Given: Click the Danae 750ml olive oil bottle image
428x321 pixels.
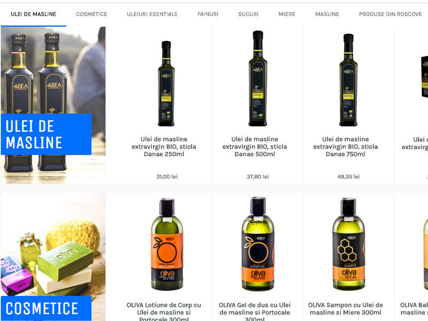Looking at the screenshot, I should (x=348, y=80).
